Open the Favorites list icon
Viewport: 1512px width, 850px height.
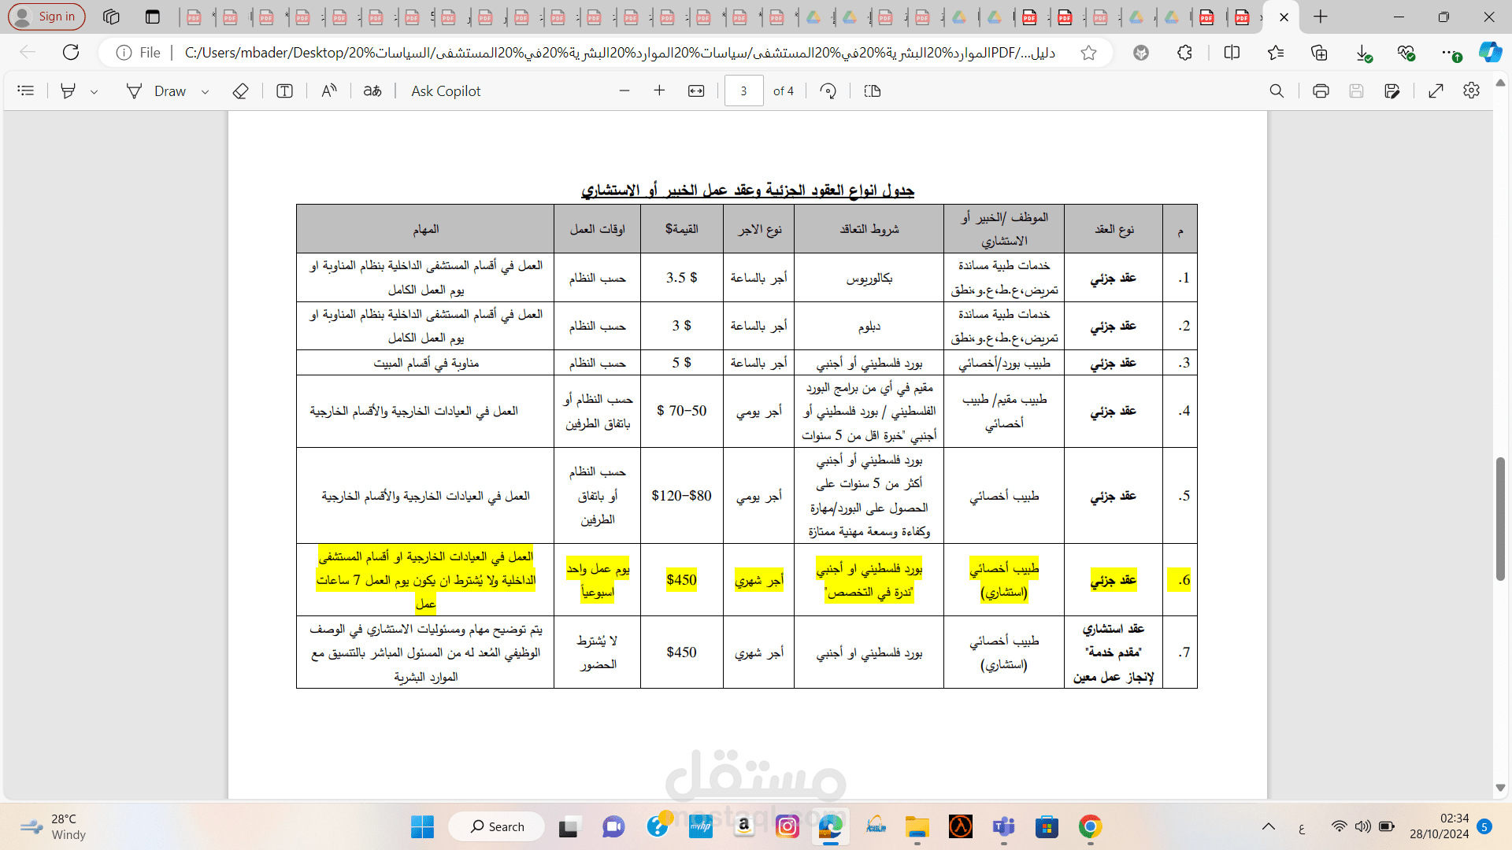click(x=1276, y=53)
